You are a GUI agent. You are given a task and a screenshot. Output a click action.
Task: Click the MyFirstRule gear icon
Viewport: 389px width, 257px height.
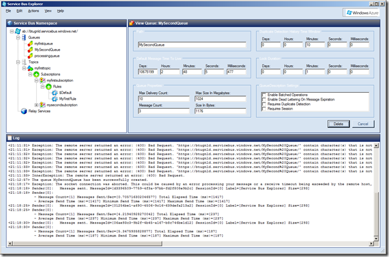click(x=55, y=99)
